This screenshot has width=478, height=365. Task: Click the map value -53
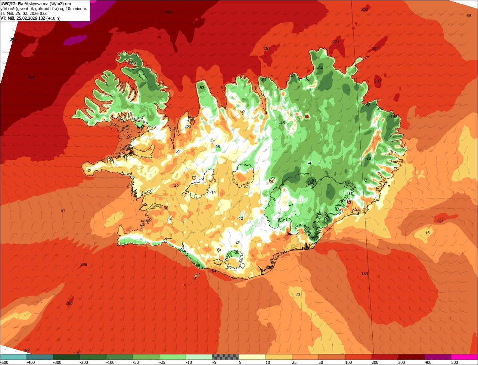click(x=202, y=88)
